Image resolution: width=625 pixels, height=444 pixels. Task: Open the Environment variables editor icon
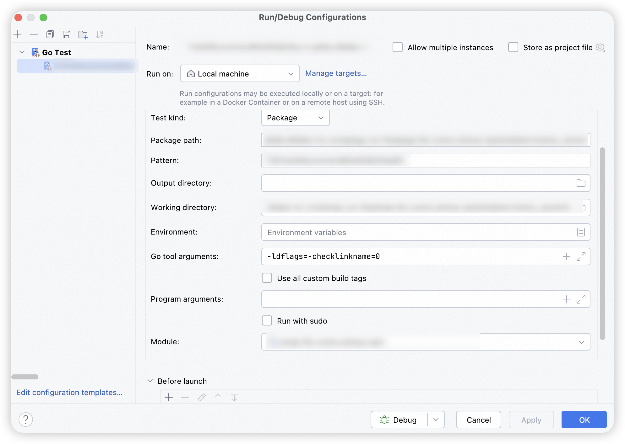tap(581, 232)
